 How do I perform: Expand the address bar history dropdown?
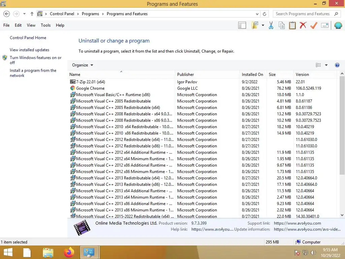pos(257,14)
